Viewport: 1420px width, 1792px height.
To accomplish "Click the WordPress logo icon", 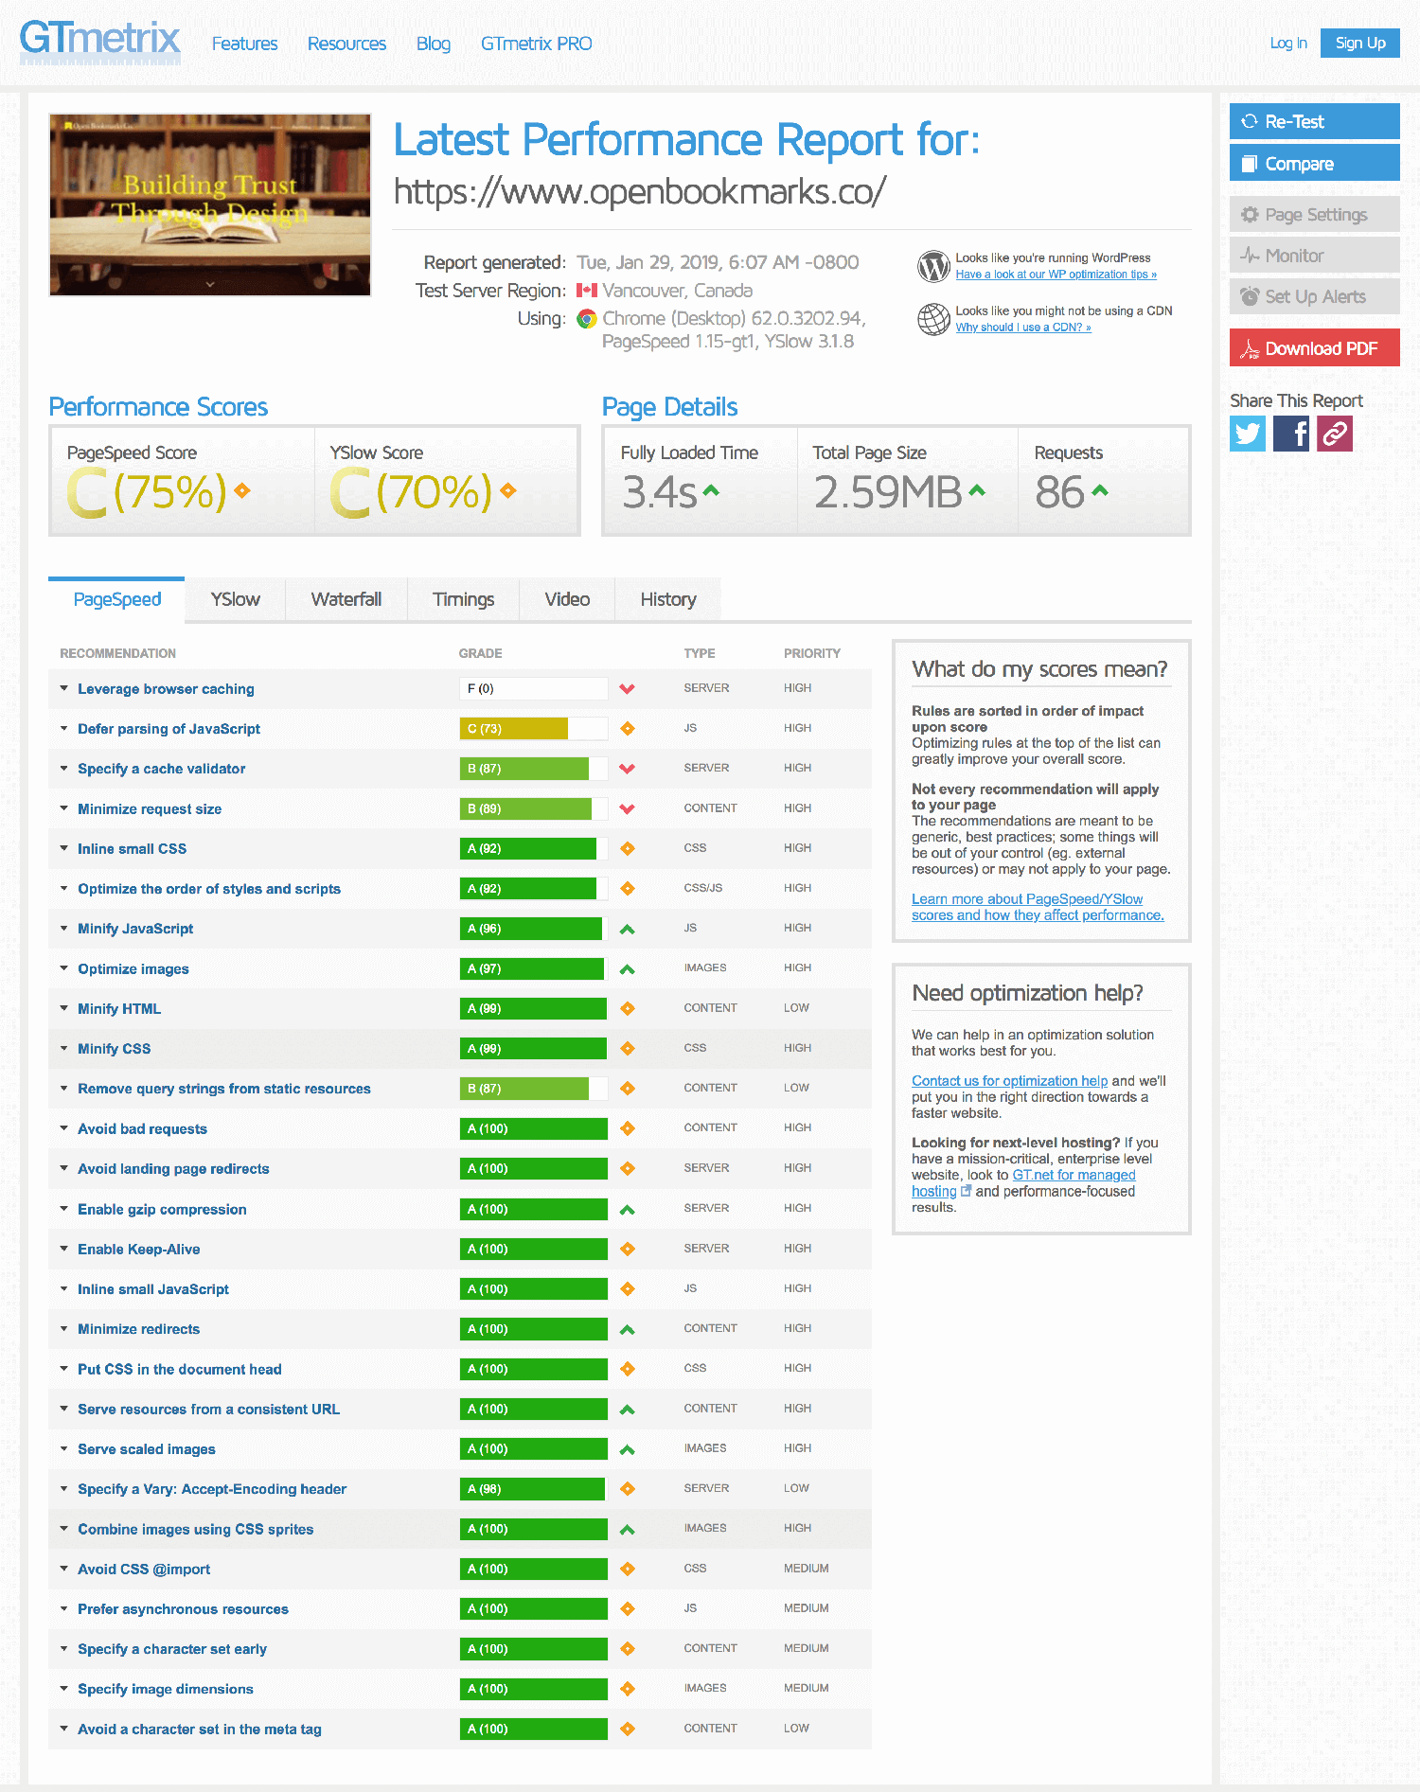I will point(933,266).
